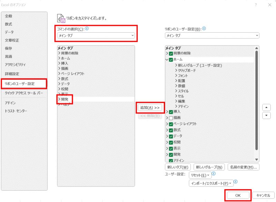The height and width of the screenshot is (202, 276).
Task: Open the 文章校正 options category
Action: (12, 40)
